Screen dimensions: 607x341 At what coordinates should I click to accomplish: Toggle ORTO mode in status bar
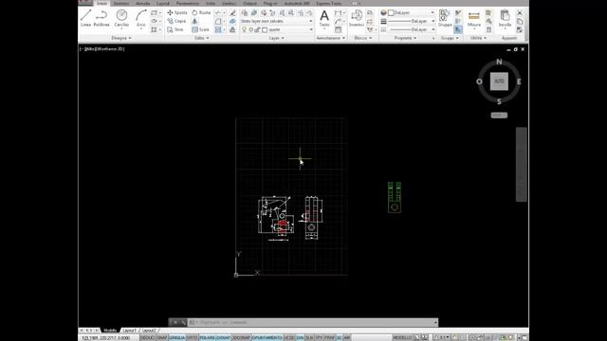[192, 337]
